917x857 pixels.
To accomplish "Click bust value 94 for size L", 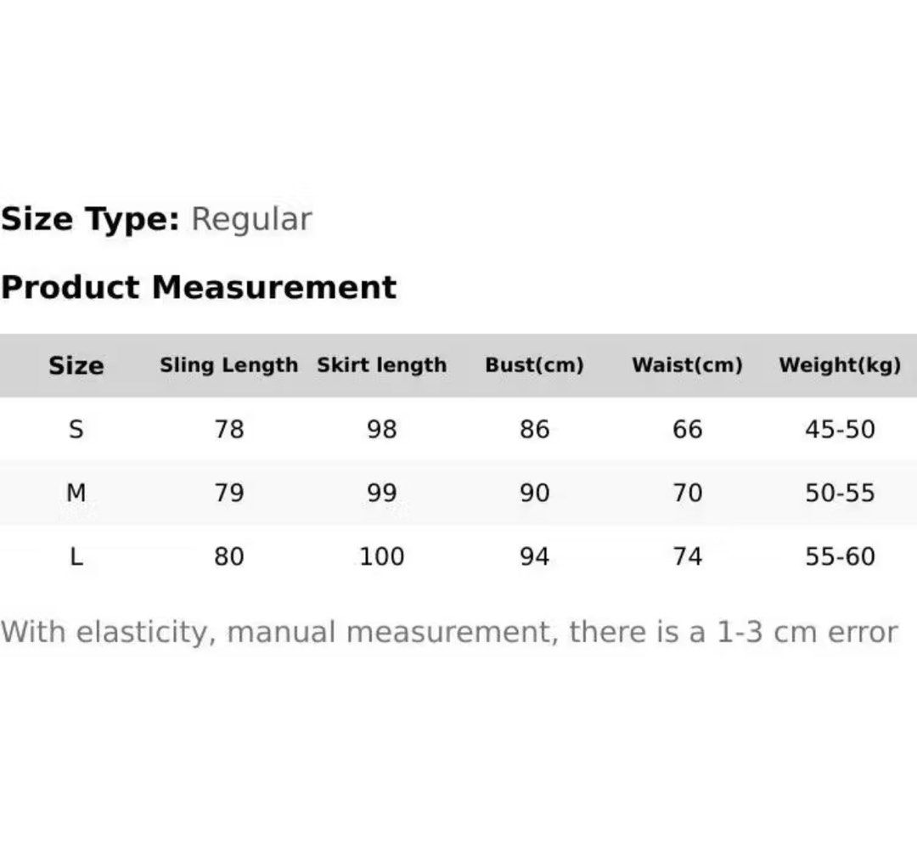I will point(535,556).
